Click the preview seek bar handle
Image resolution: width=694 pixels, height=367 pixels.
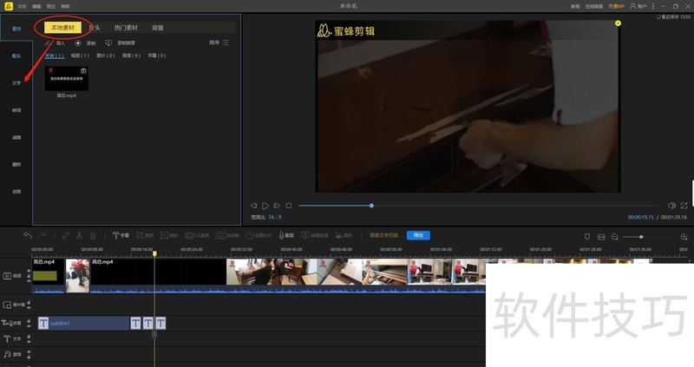(x=371, y=206)
